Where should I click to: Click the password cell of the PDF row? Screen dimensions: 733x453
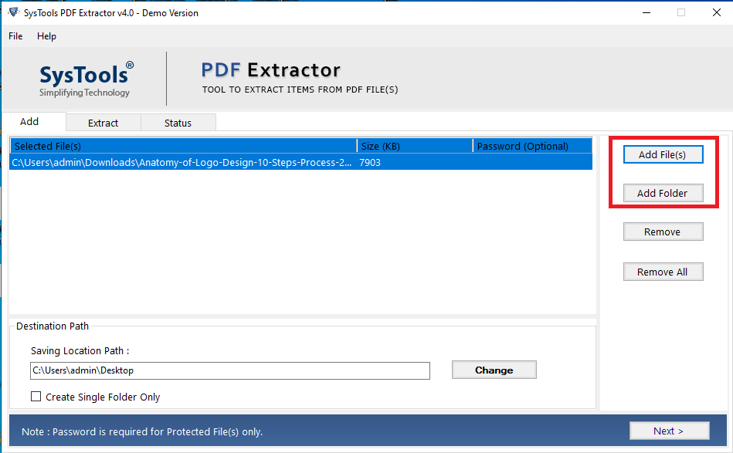coord(532,163)
